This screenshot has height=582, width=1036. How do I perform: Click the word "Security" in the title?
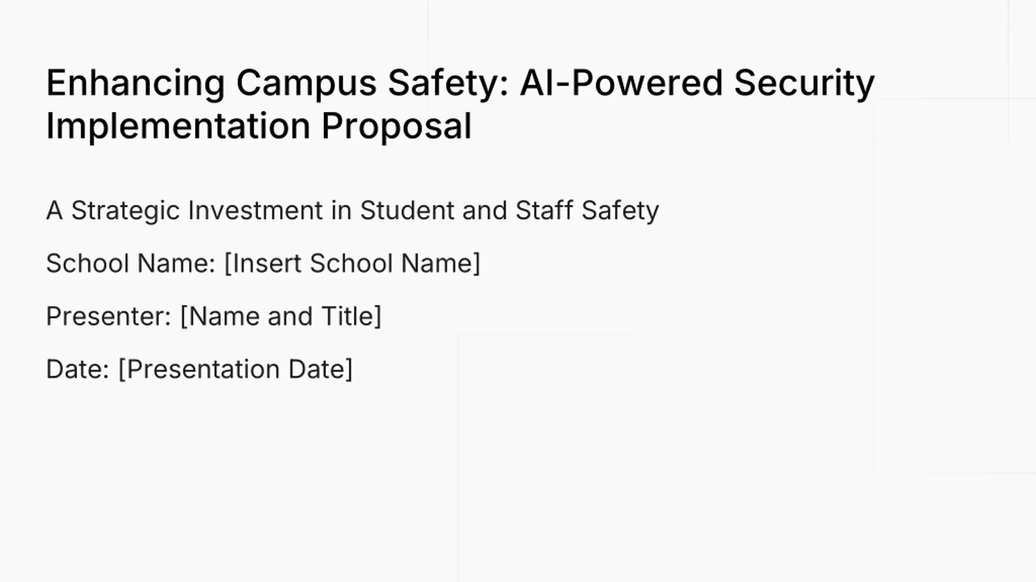pyautogui.click(x=804, y=83)
